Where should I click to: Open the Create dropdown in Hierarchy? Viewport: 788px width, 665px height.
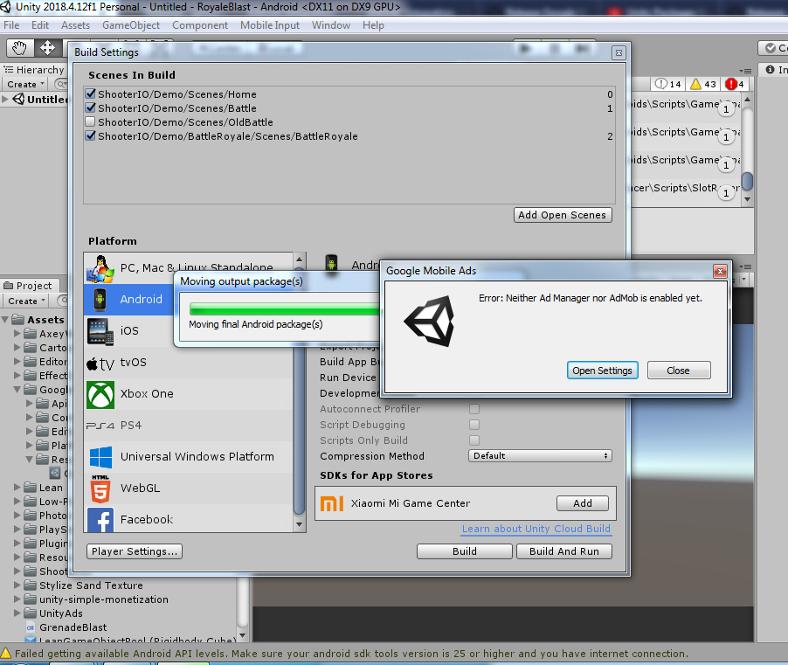click(24, 83)
